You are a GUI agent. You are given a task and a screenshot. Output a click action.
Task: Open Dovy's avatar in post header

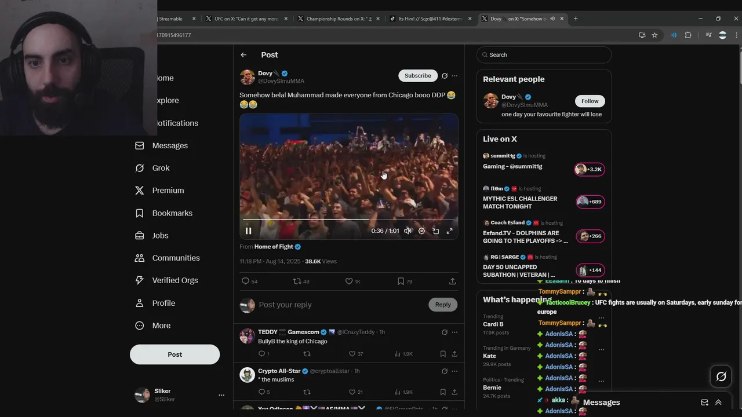248,77
